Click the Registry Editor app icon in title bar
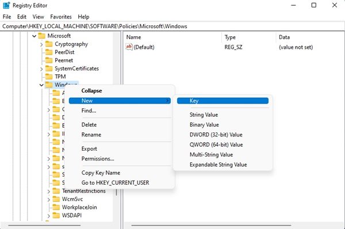This screenshot has width=345, height=229. (x=6, y=6)
